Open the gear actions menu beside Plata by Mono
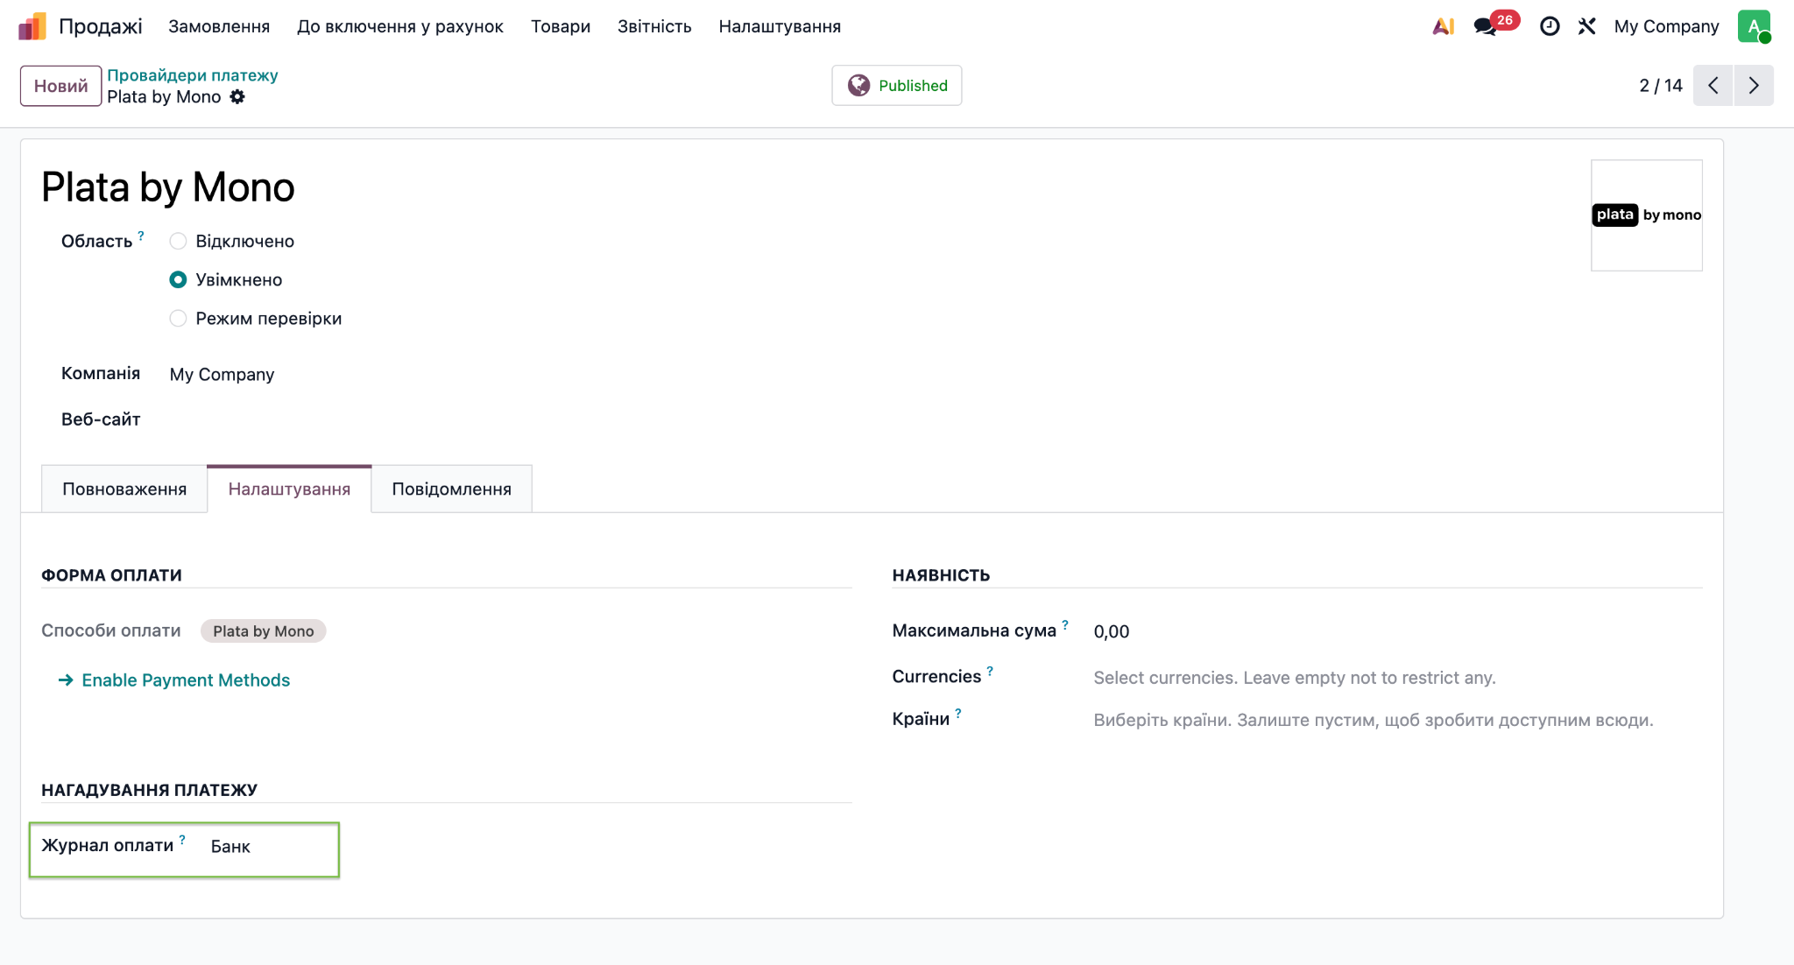The width and height of the screenshot is (1794, 965). coord(237,97)
